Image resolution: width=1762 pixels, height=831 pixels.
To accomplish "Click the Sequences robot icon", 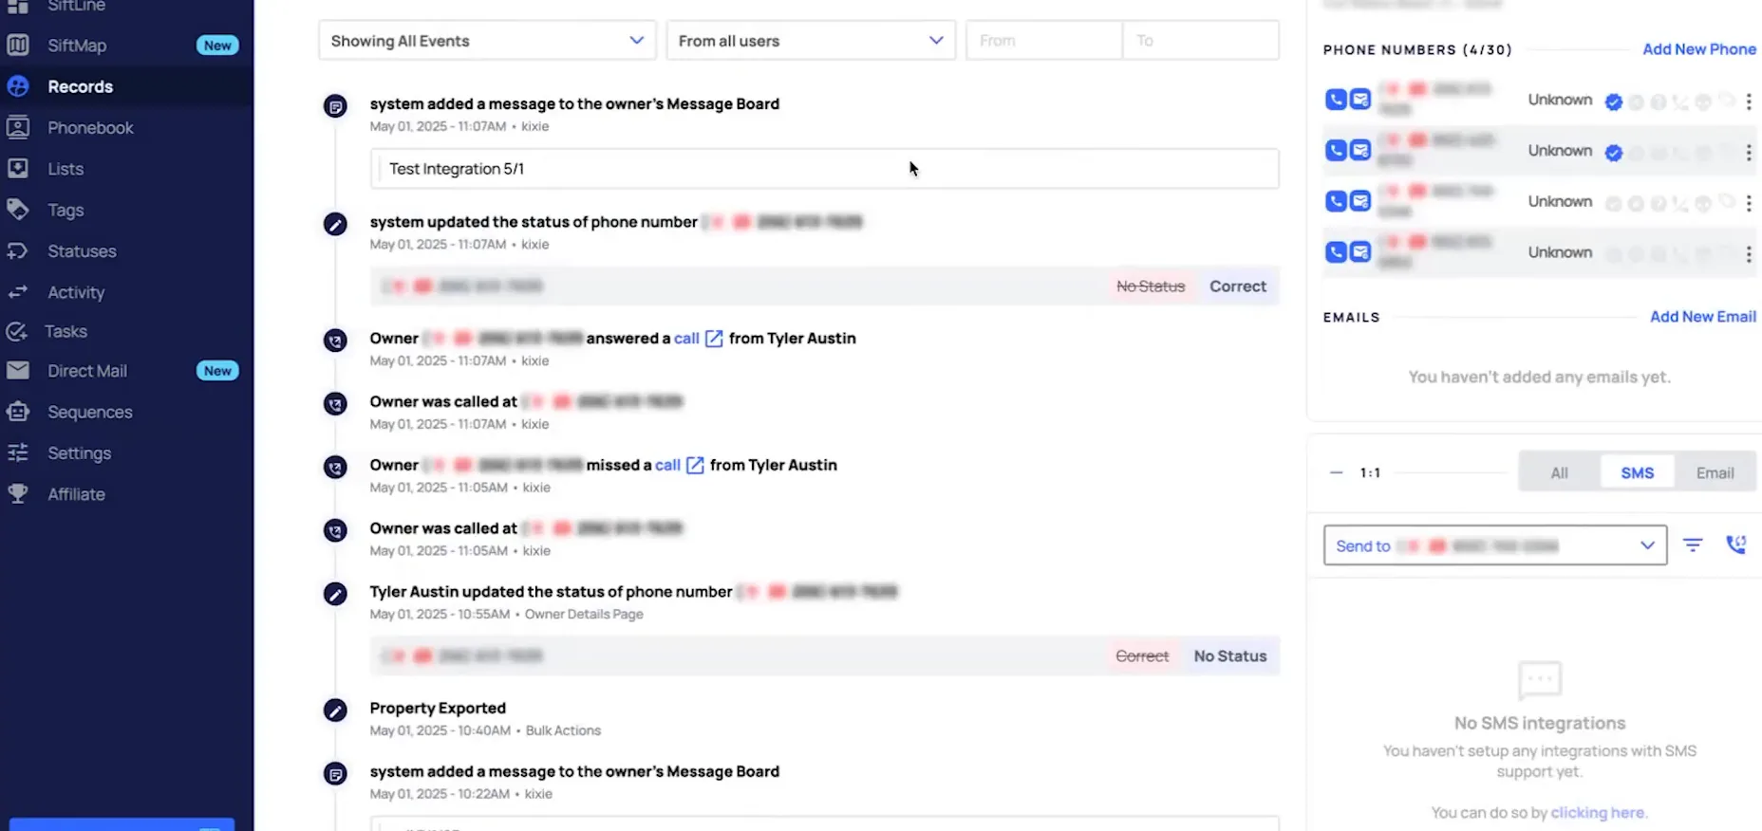I will tap(17, 412).
